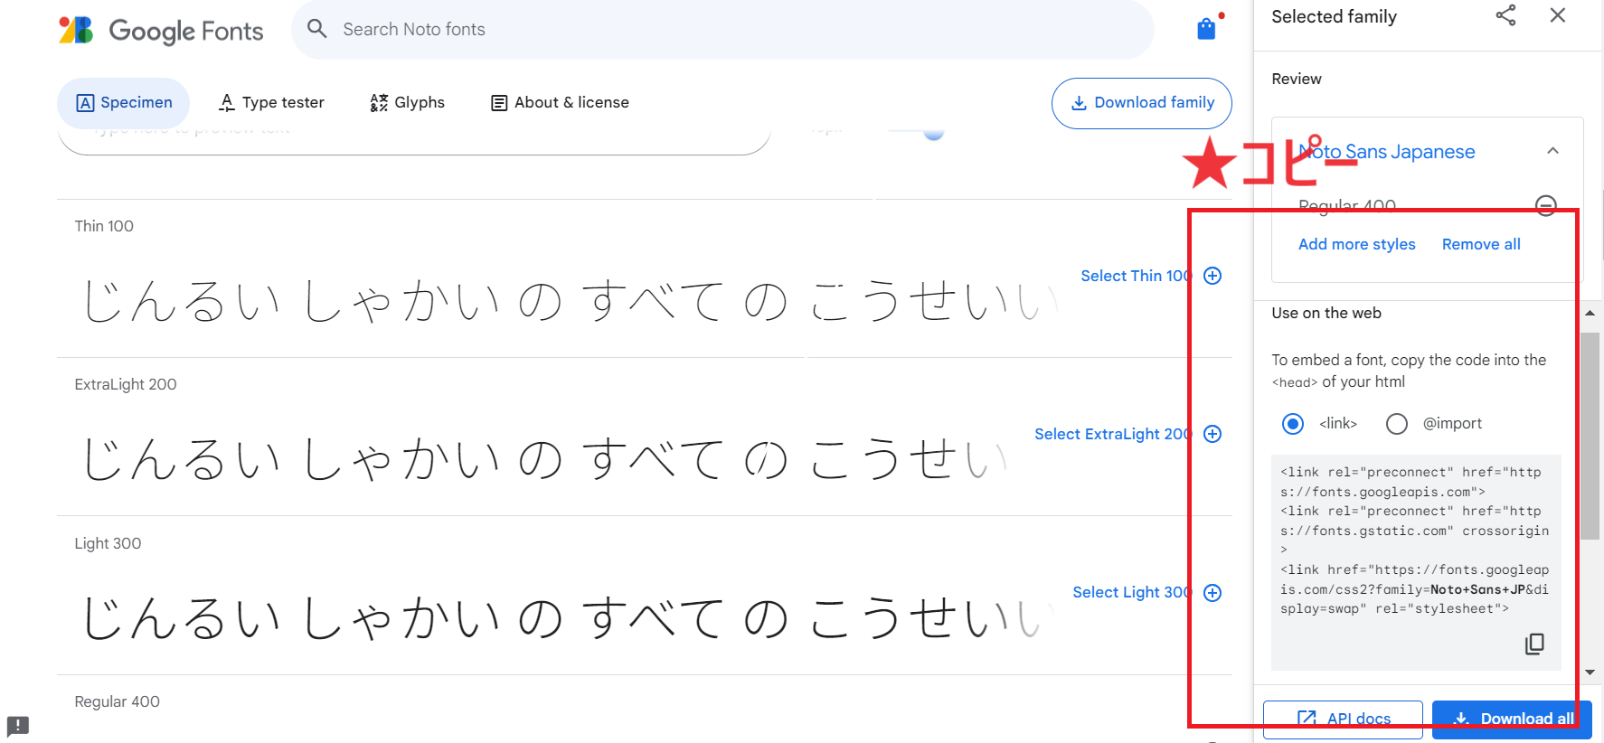
Task: Collapse the Noto Sans Japanese family section
Action: (x=1552, y=151)
